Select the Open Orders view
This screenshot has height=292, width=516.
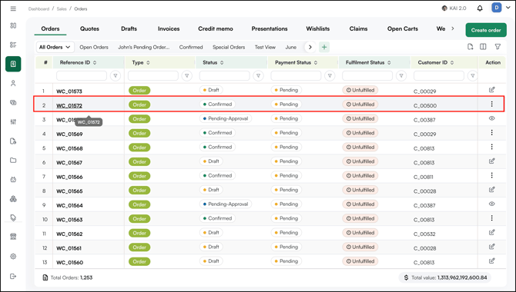(94, 47)
